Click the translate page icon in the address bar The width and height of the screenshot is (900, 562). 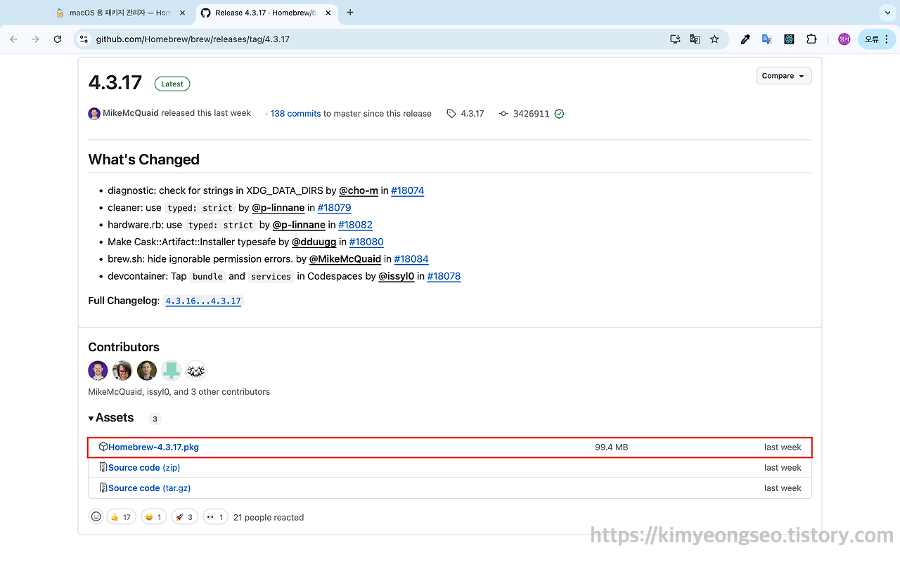[x=695, y=39]
